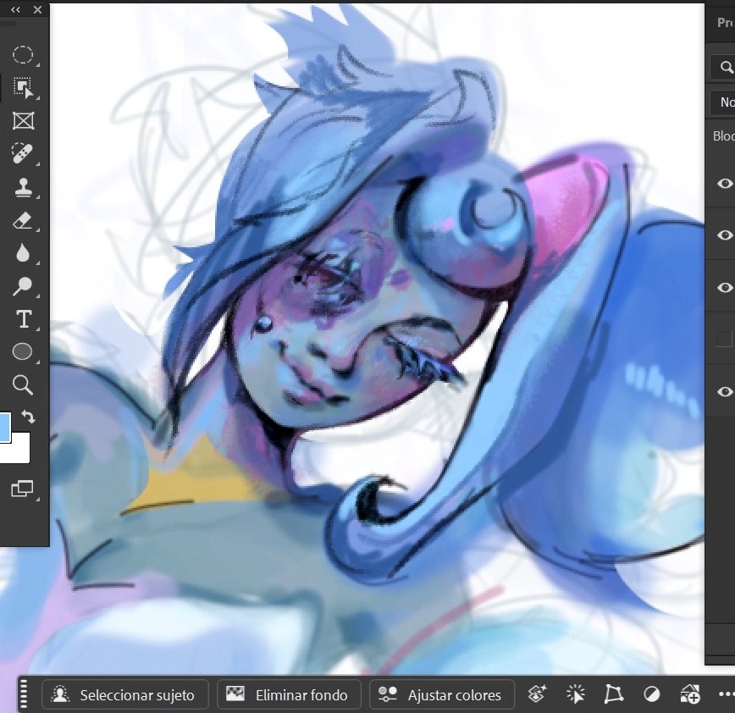Open generative layer sparkle icon in task bar

click(x=537, y=694)
